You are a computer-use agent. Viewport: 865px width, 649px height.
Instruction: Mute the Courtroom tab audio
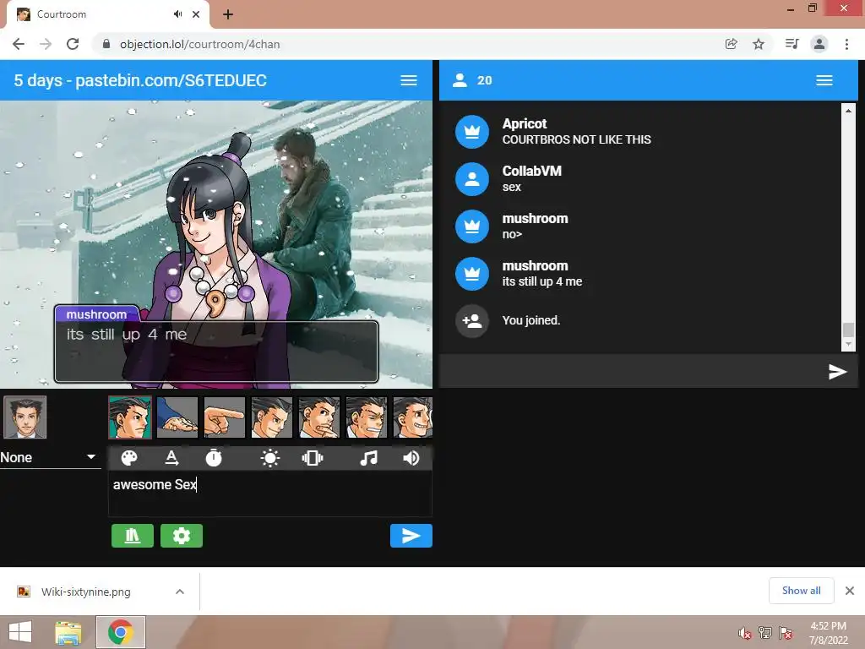pos(177,14)
